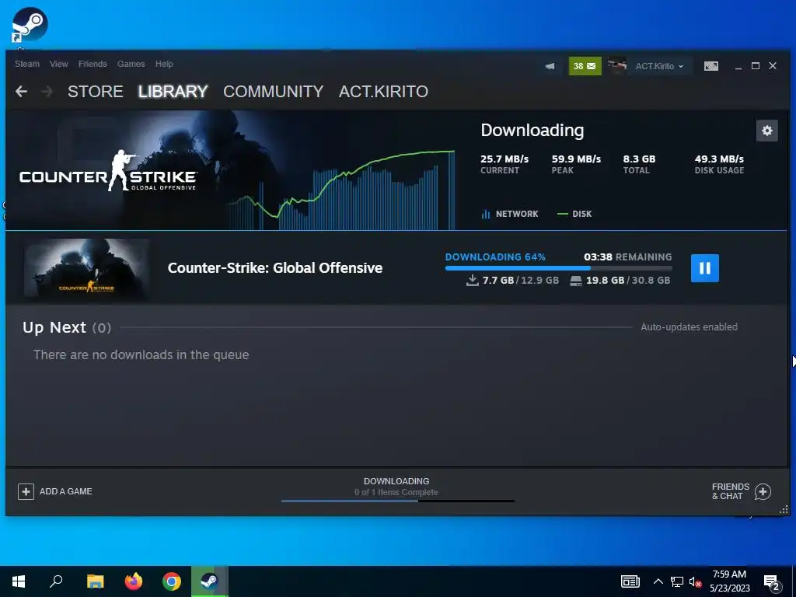Click the 8.3 GB total value

639,159
